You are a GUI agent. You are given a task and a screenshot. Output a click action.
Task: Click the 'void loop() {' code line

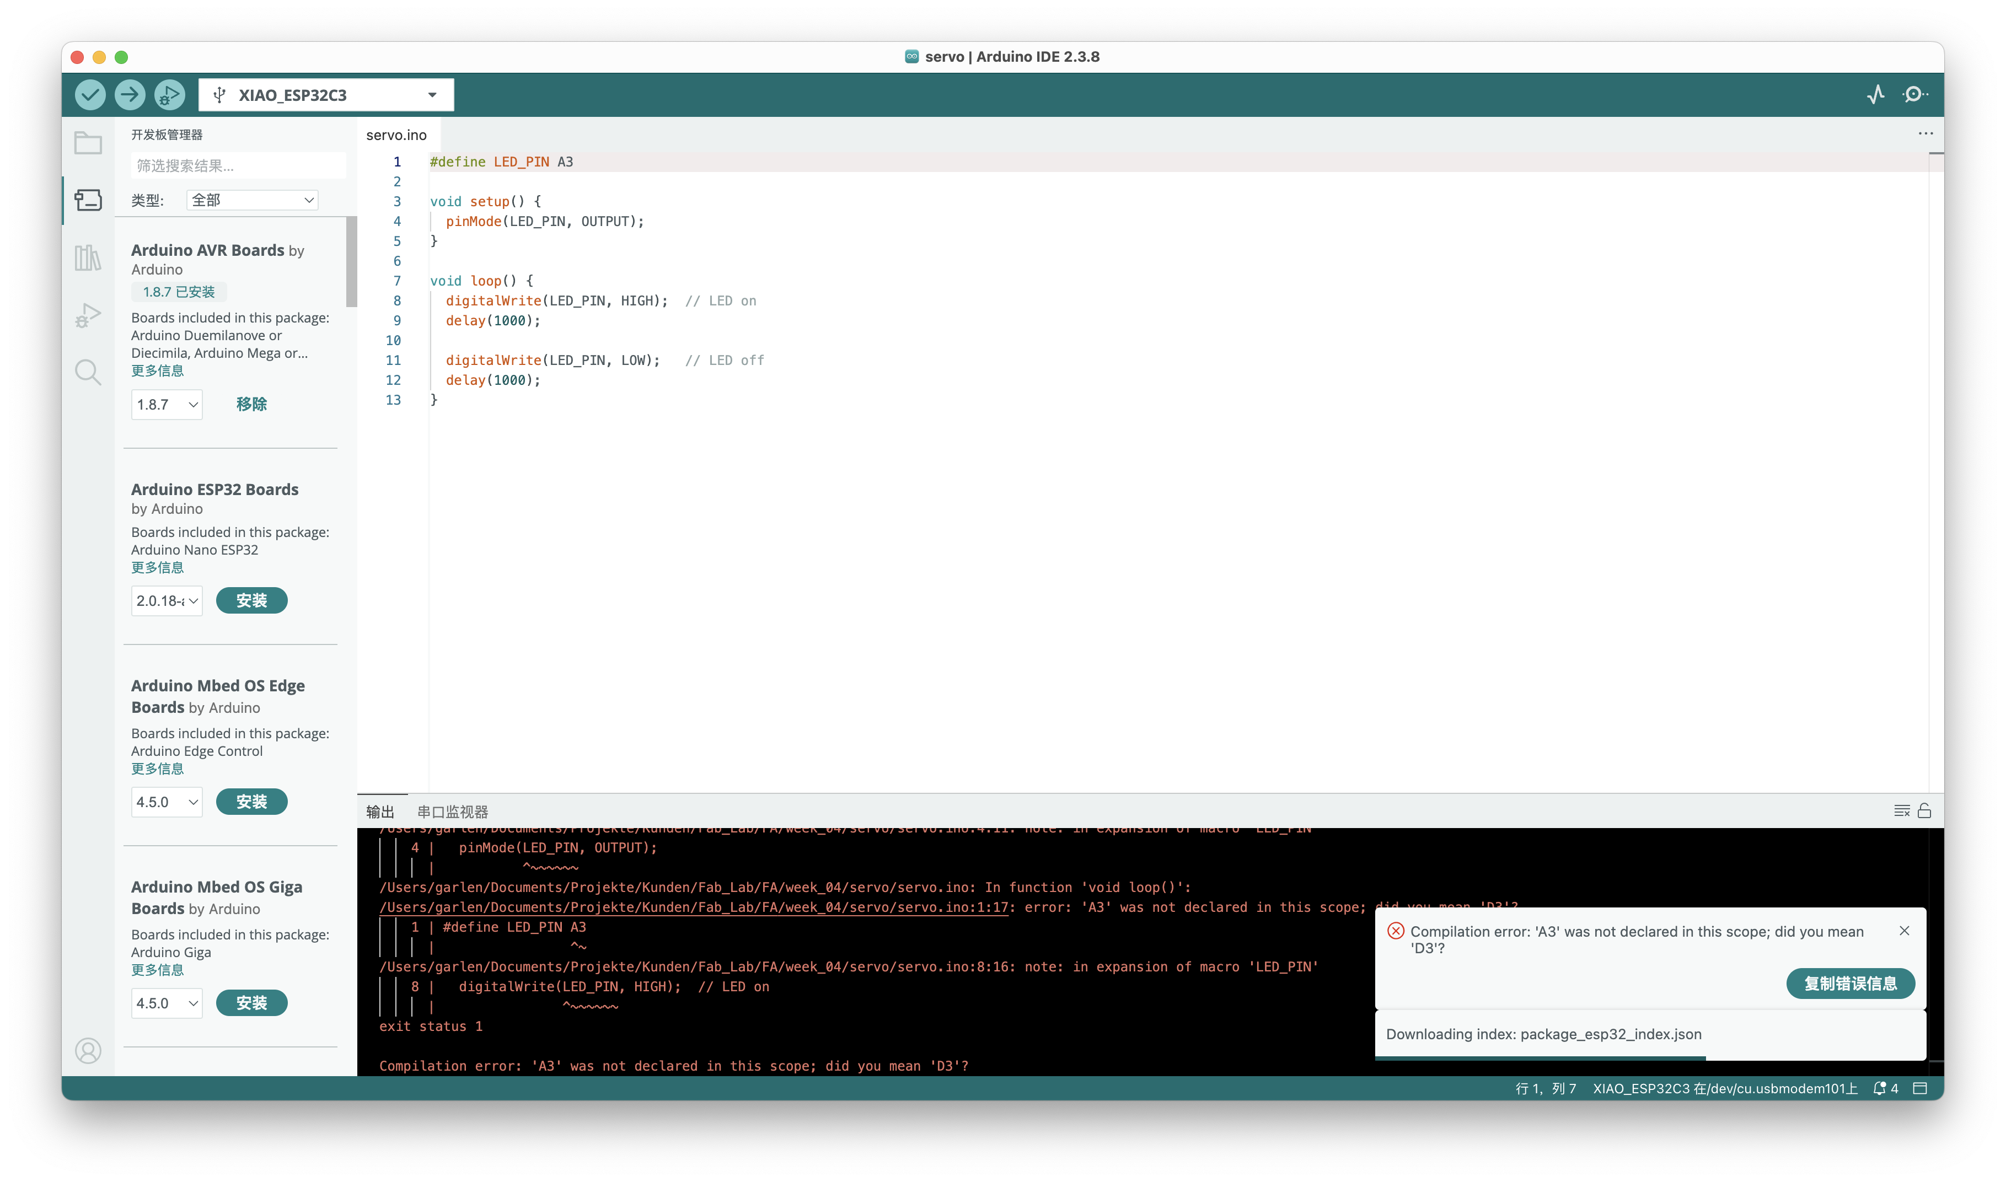pyautogui.click(x=482, y=281)
